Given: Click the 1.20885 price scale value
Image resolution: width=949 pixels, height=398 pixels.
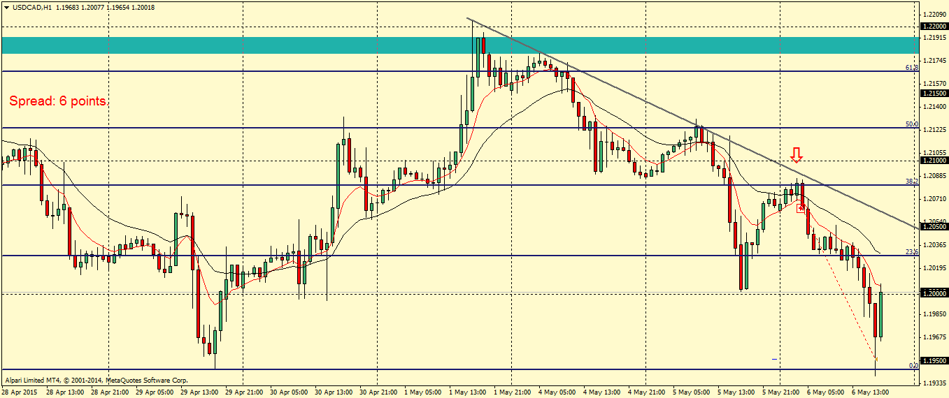Looking at the screenshot, I should pos(935,175).
